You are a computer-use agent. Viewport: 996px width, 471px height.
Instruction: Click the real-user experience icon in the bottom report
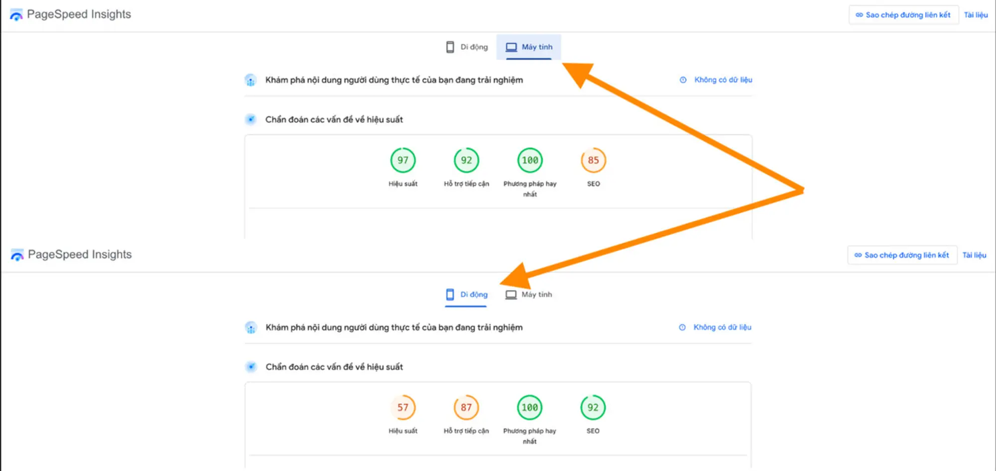[x=251, y=328]
